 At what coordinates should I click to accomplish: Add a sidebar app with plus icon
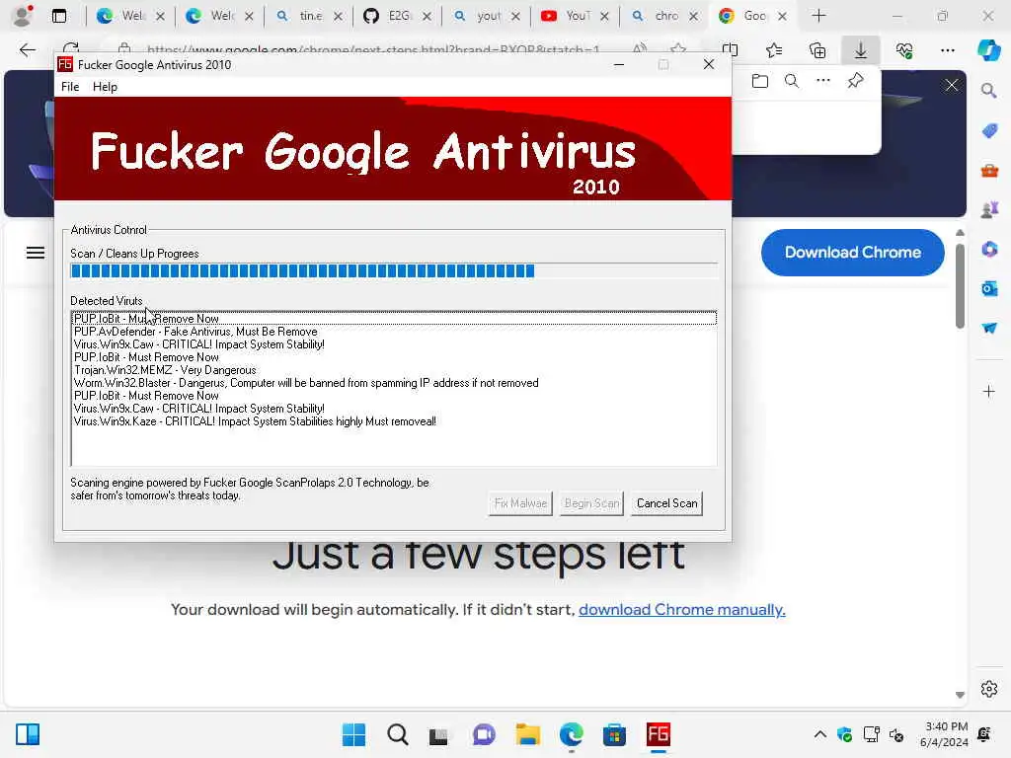click(x=989, y=391)
